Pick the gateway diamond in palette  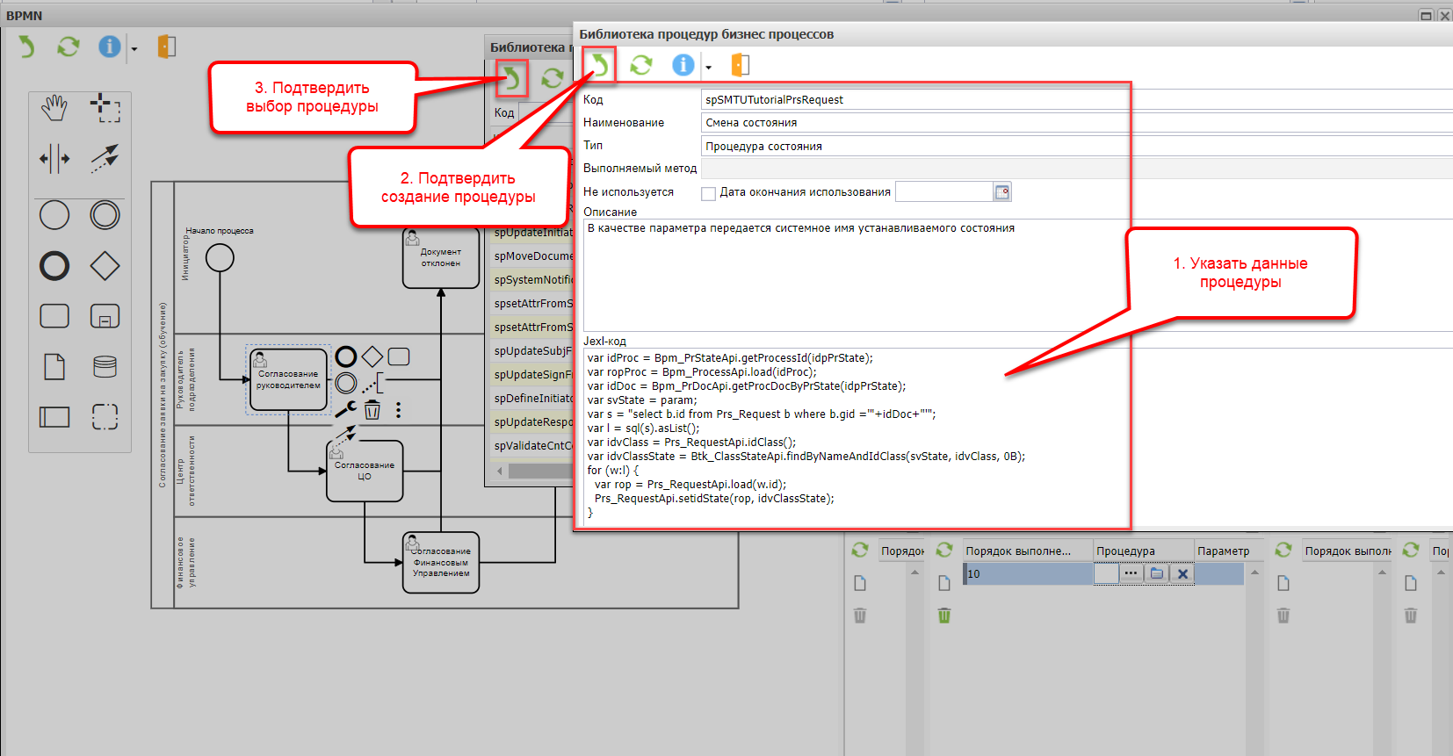105,265
